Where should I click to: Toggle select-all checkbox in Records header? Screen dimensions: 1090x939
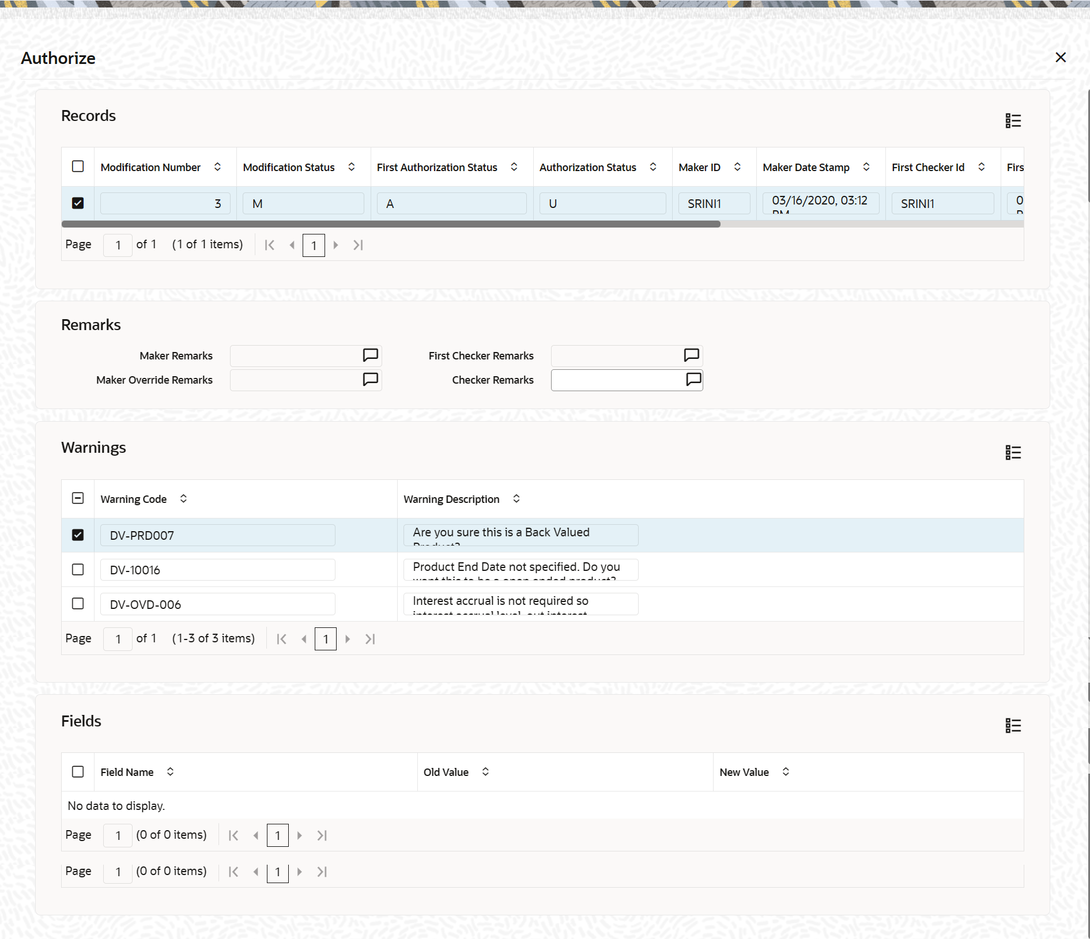coord(78,166)
